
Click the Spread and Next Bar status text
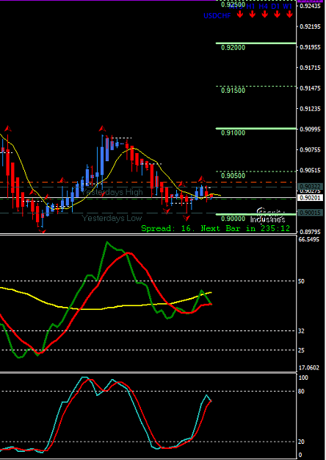pos(216,228)
